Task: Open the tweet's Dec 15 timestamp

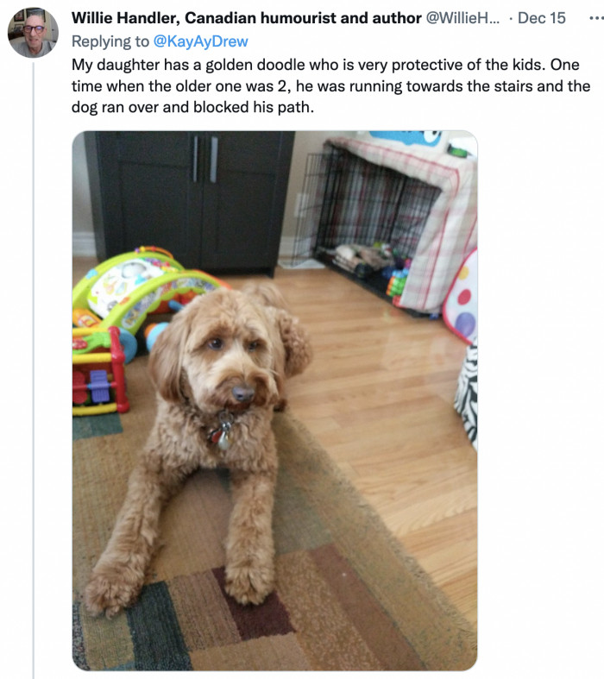Action: pos(542,18)
